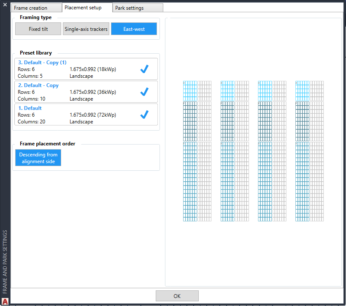Select the preset titled 2. Default - Copy
Image resolution: width=346 pixels, height=306 pixels.
(x=38, y=85)
